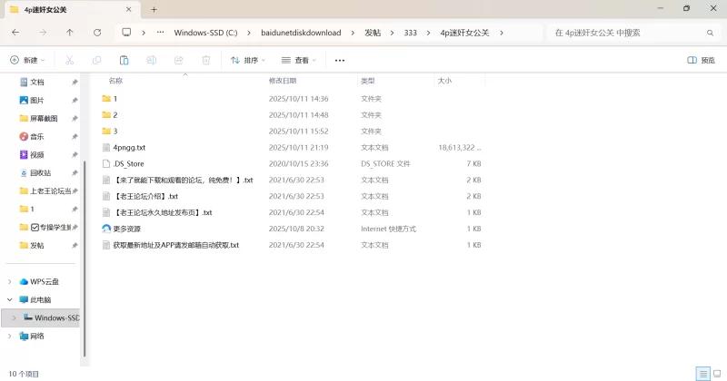
Task: Open a new tab with plus button
Action: [154, 9]
